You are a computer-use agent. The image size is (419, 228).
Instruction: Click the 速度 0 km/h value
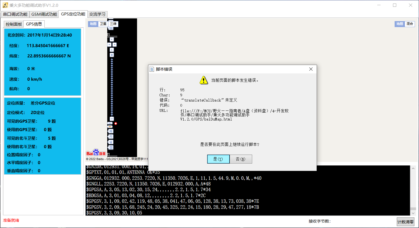tap(35, 79)
